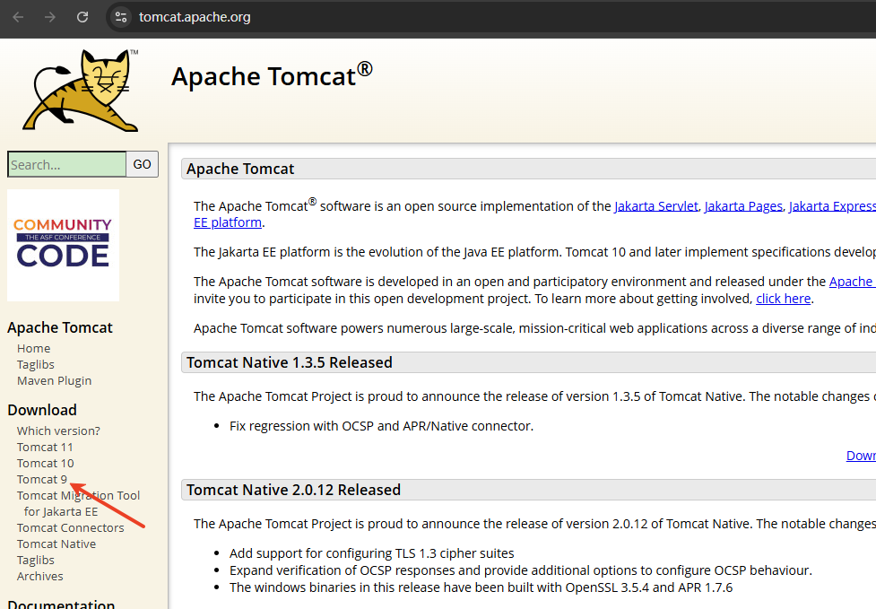This screenshot has height=609, width=876.
Task: Follow the Jakarta Pages hyperlink
Action: [x=743, y=206]
